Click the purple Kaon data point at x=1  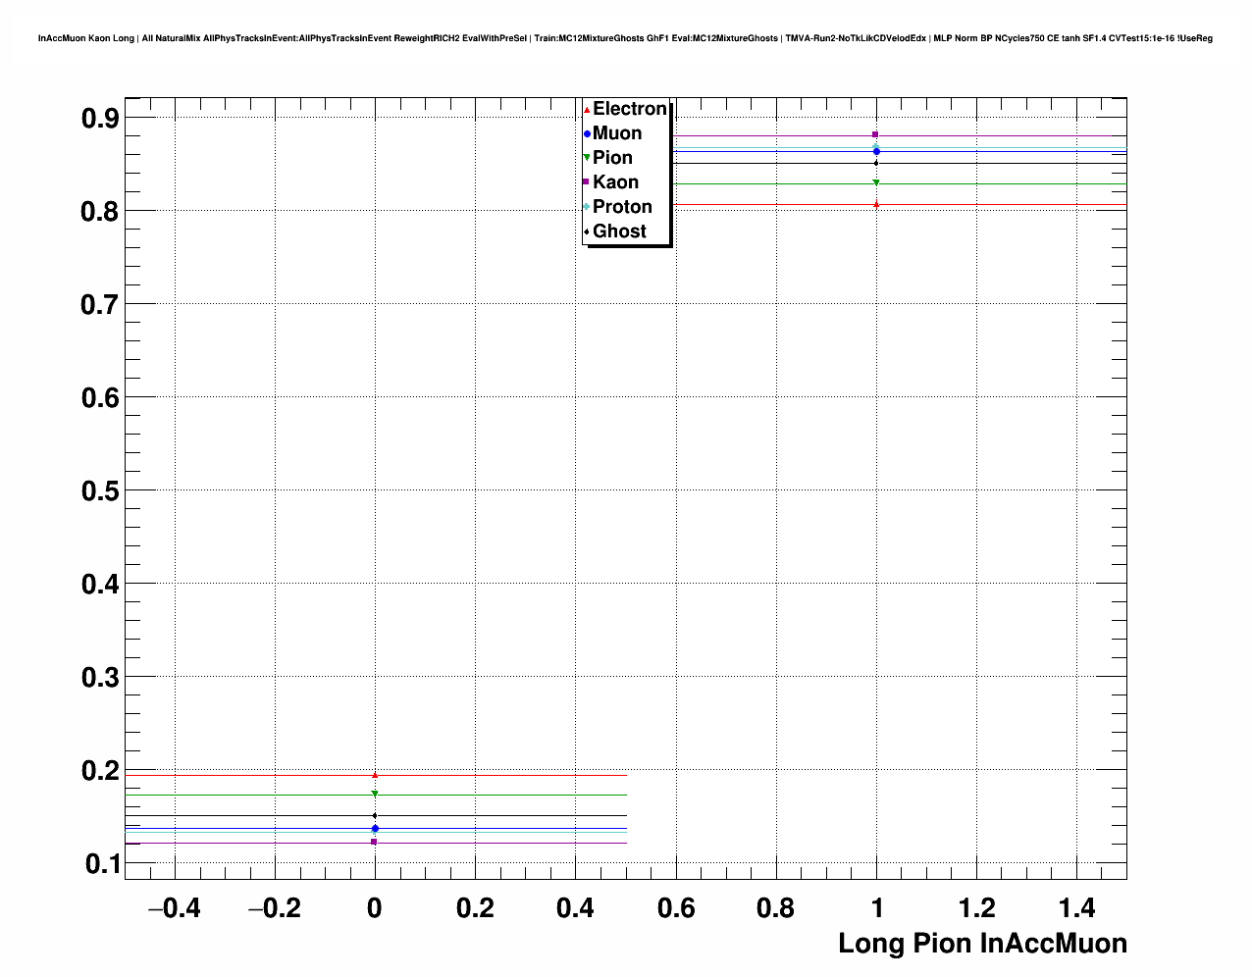pyautogui.click(x=875, y=134)
